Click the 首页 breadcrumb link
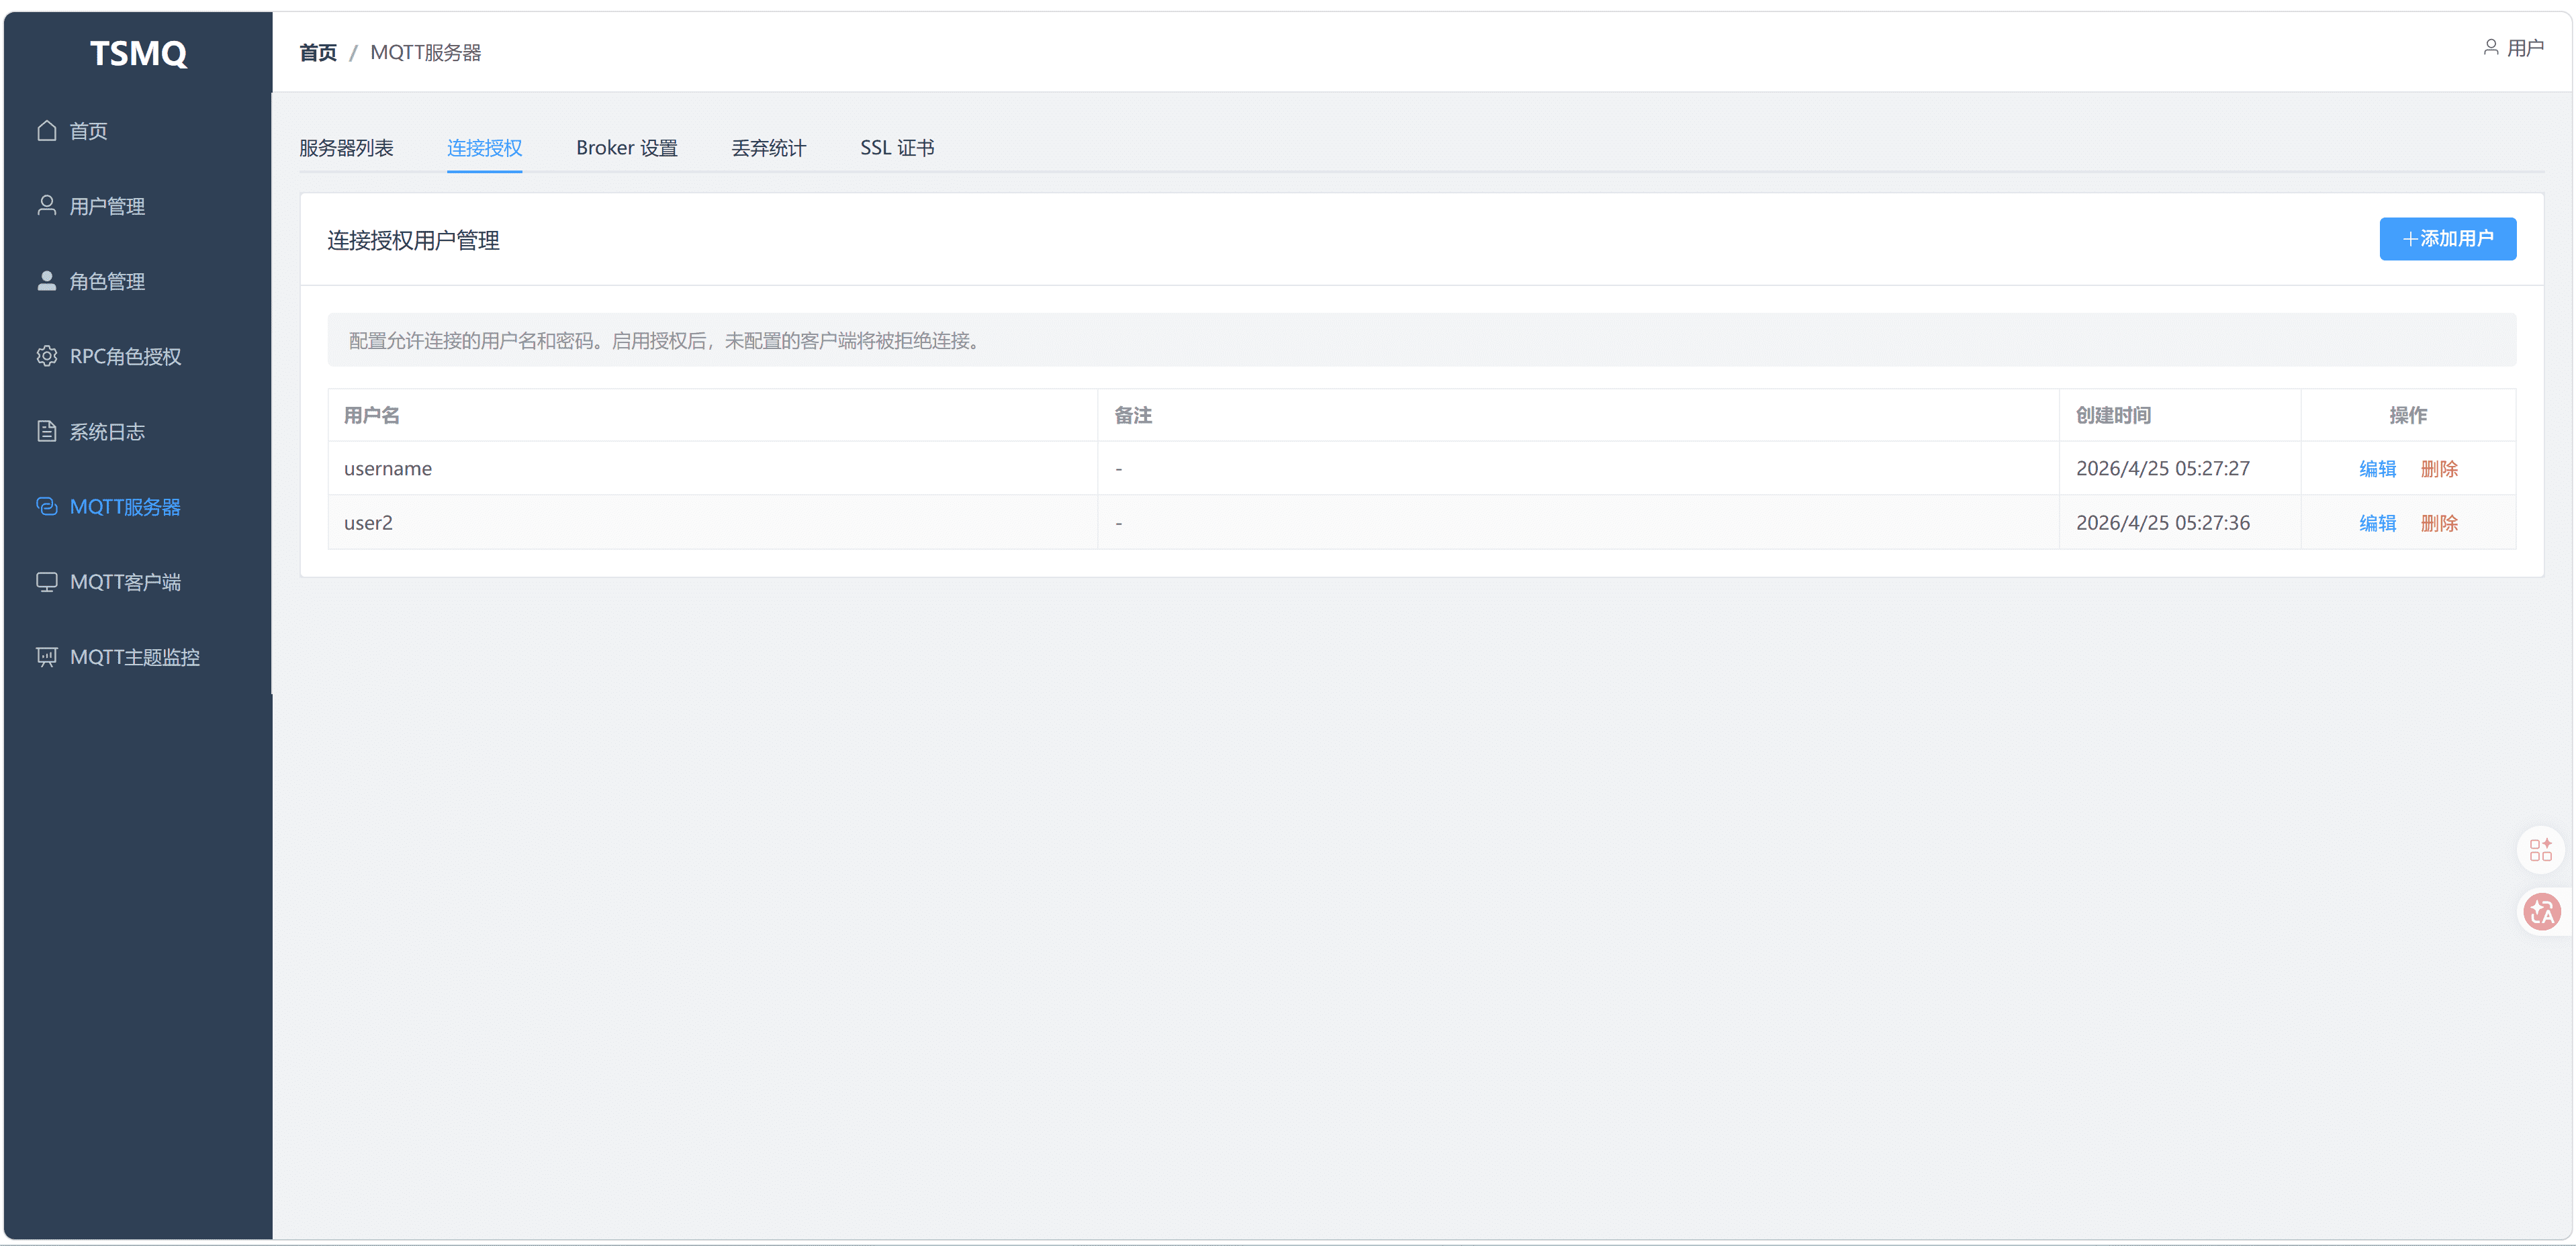Screen dimensions: 2576x1246 pos(318,53)
